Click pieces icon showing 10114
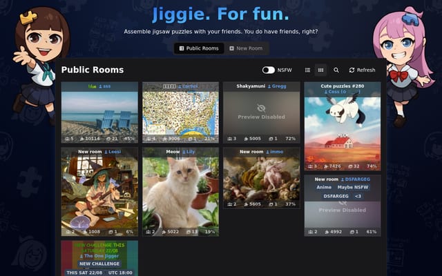Image resolution: width=442 pixels, height=276 pixels. (x=82, y=139)
